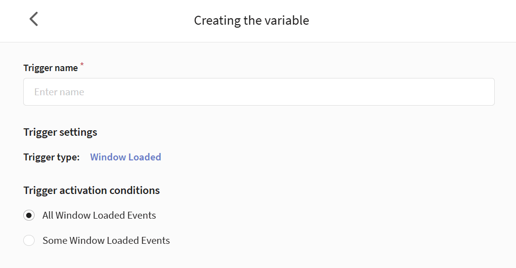Click the 'Trigger name' field label

point(51,68)
